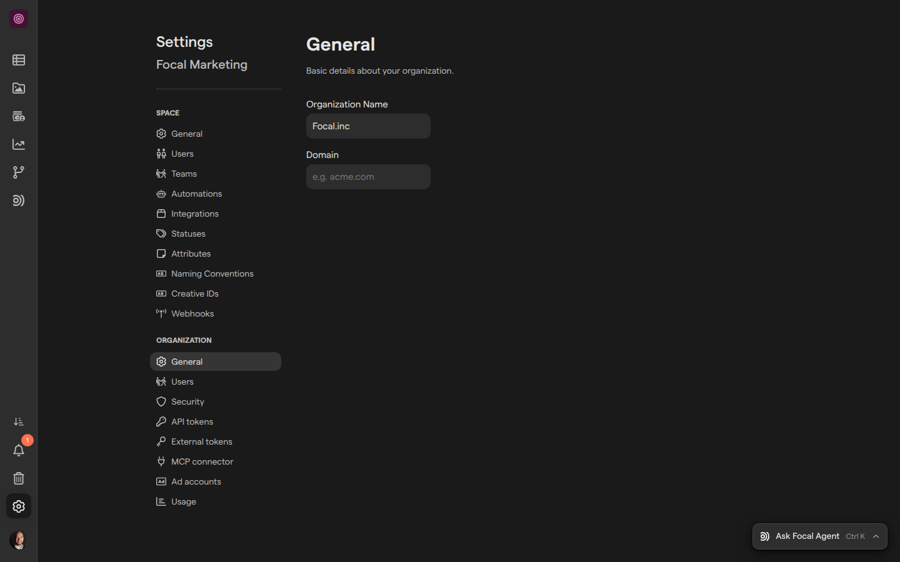The width and height of the screenshot is (900, 562).
Task: Click the Focal logo icon
Action: click(19, 19)
